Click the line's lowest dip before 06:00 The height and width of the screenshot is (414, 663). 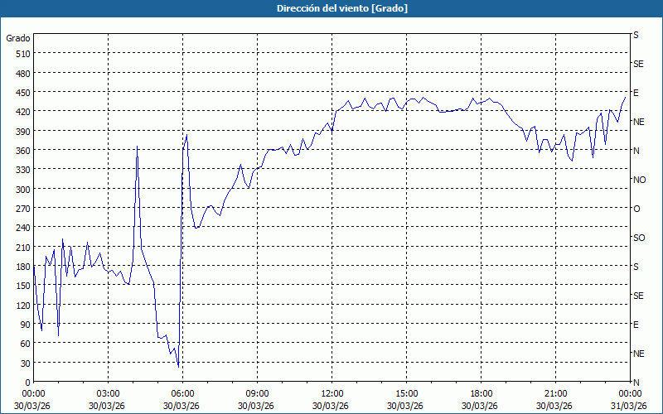coord(178,367)
